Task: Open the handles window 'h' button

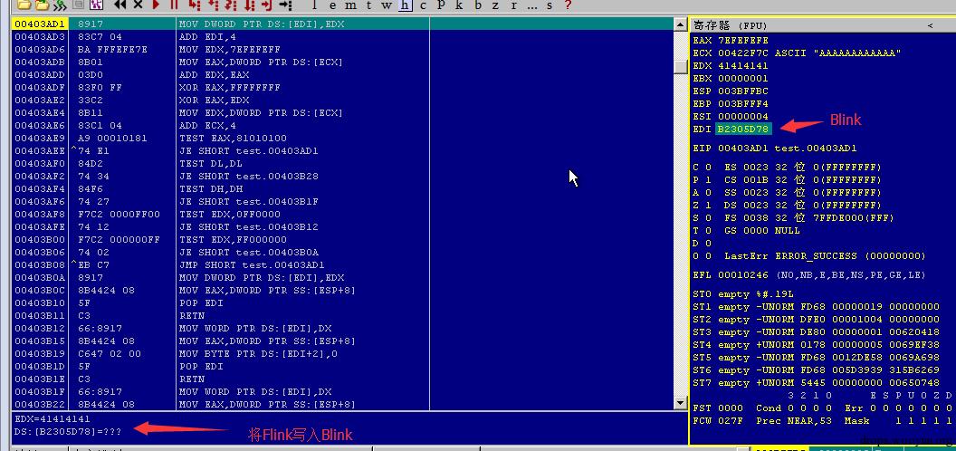Action: (x=405, y=5)
